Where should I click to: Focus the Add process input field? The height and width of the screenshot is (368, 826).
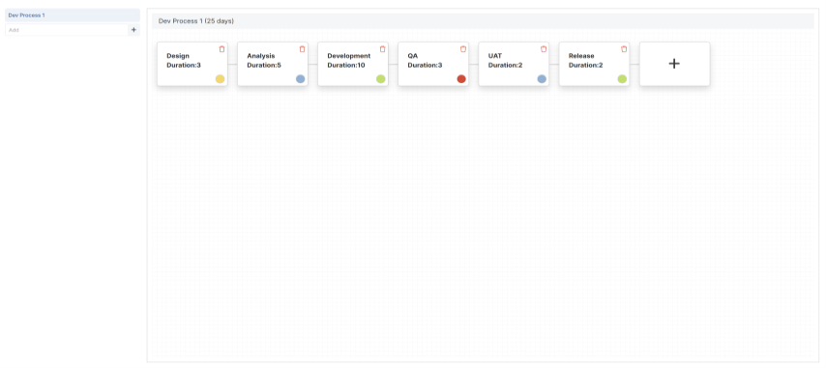click(x=67, y=30)
